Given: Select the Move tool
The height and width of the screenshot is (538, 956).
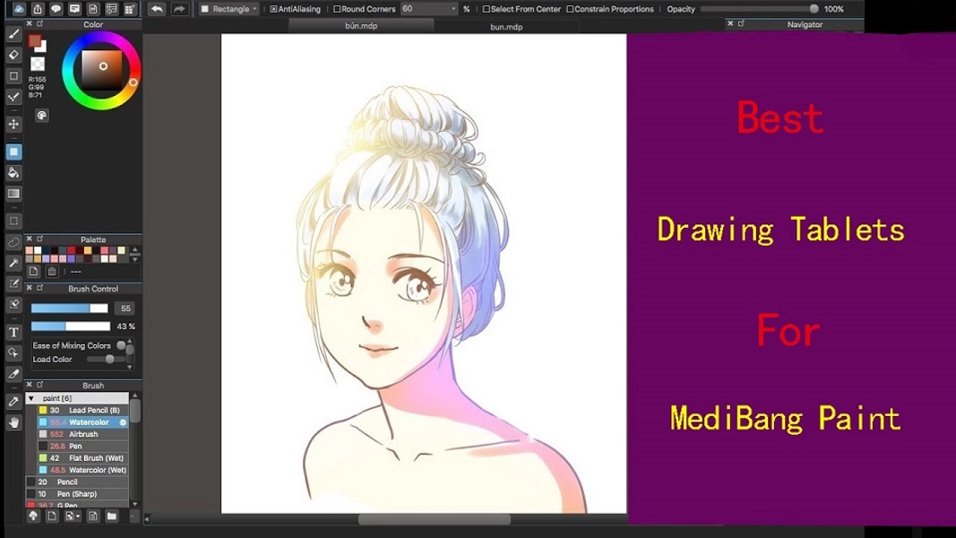Looking at the screenshot, I should tap(13, 124).
